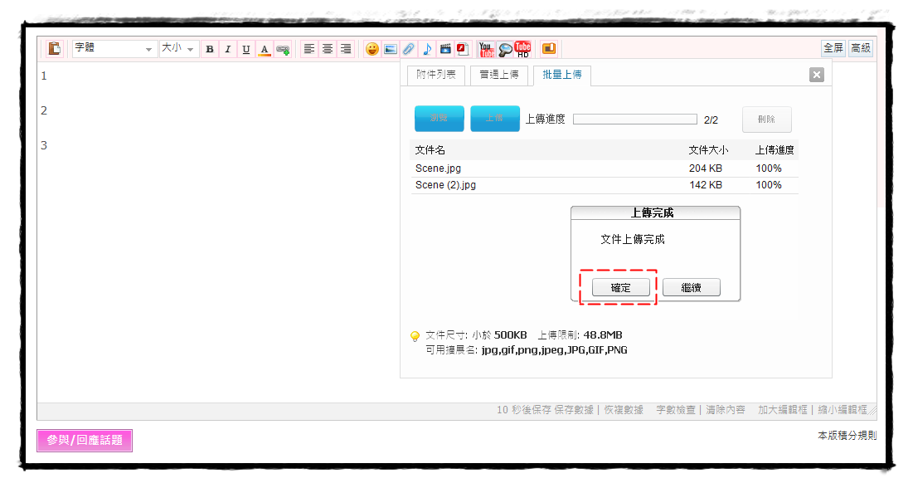This screenshot has width=913, height=488.
Task: Click the insert video clapperboard icon
Action: coord(445,49)
